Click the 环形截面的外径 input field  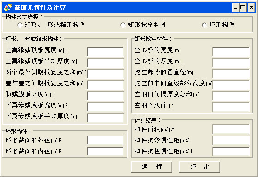click(105, 140)
